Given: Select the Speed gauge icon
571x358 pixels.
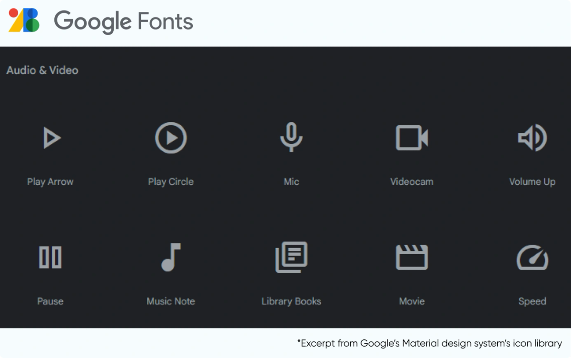Looking at the screenshot, I should (x=532, y=258).
